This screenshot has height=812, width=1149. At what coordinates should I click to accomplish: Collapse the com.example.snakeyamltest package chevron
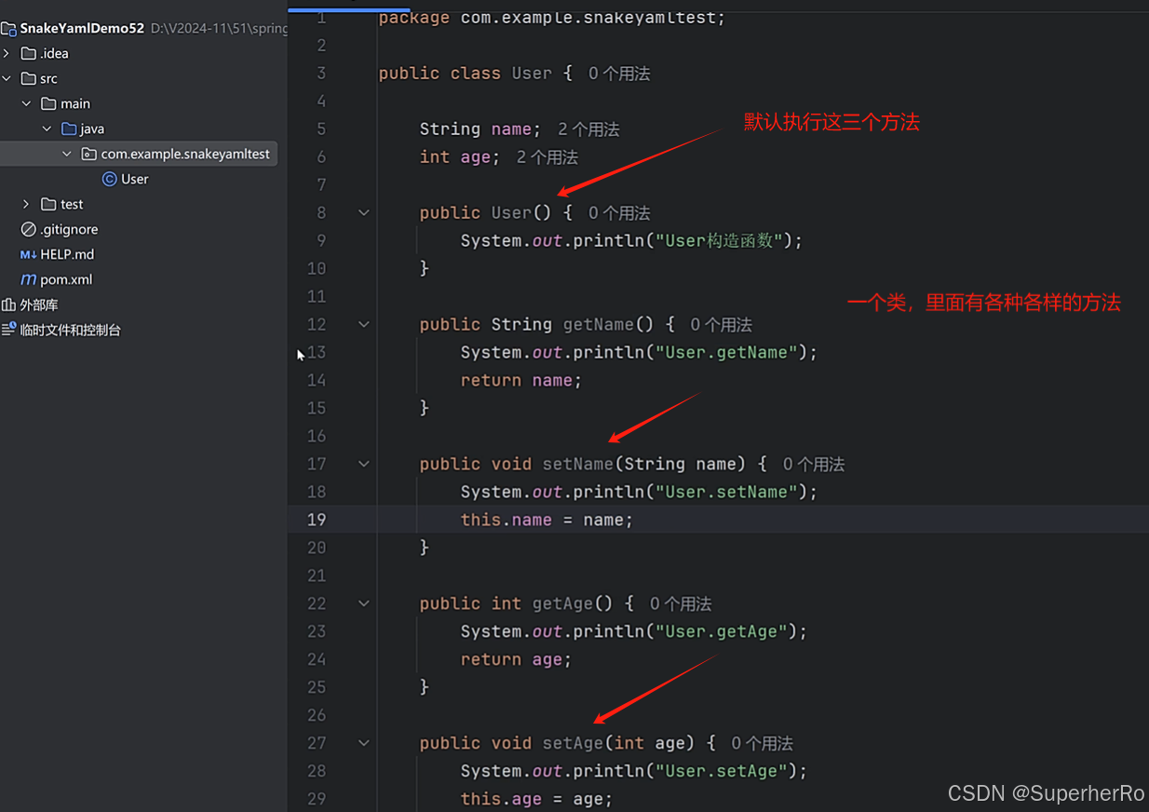point(66,154)
